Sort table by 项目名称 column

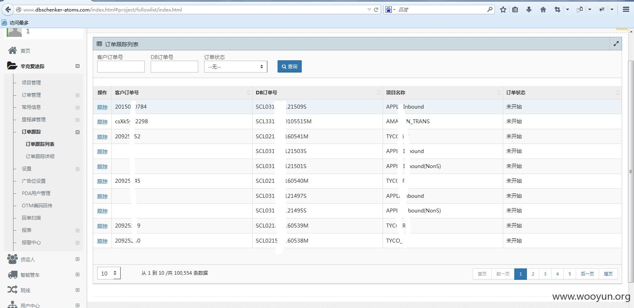pos(442,92)
